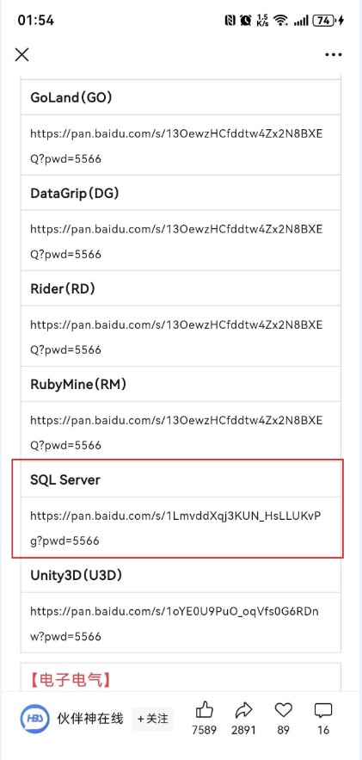
Task: Open the comments bubble icon
Action: [323, 711]
